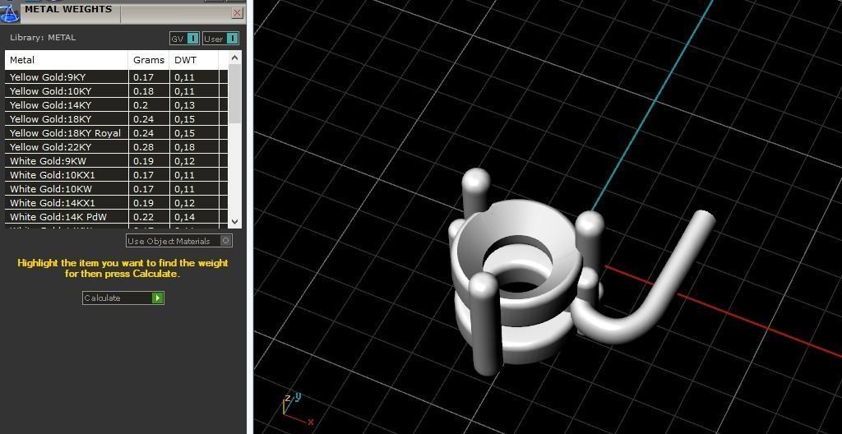
Task: Sort by the Grams column header
Action: click(x=149, y=60)
